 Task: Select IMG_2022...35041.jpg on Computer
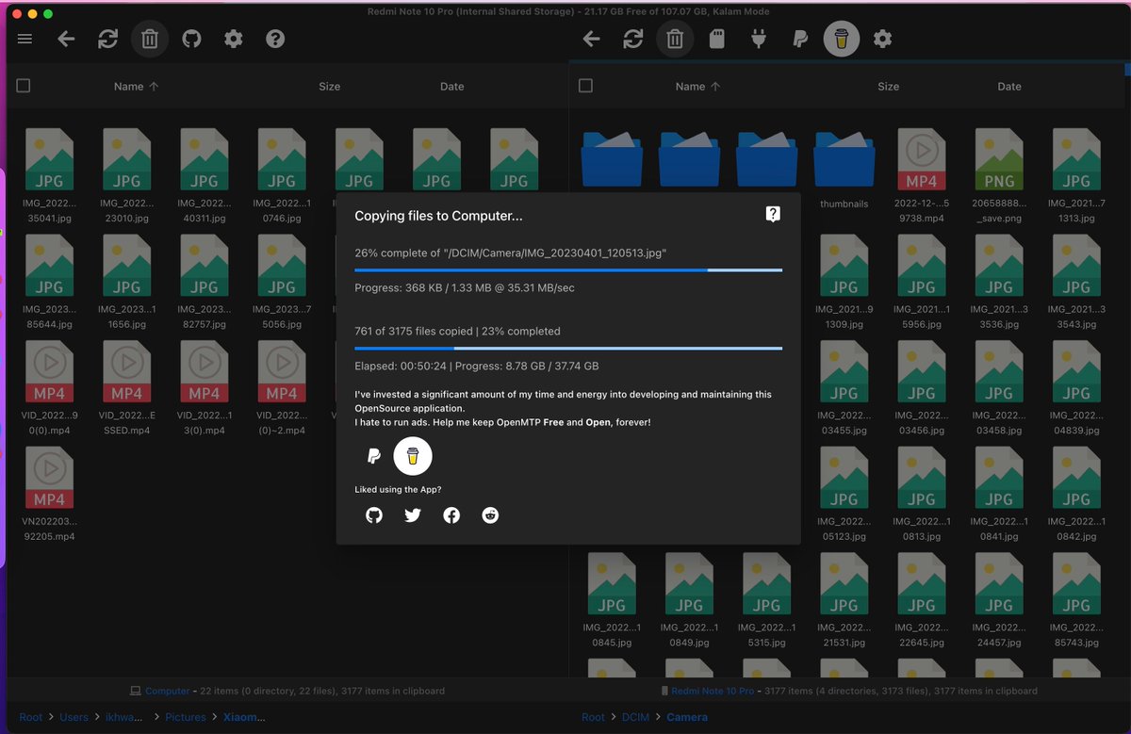(x=49, y=175)
